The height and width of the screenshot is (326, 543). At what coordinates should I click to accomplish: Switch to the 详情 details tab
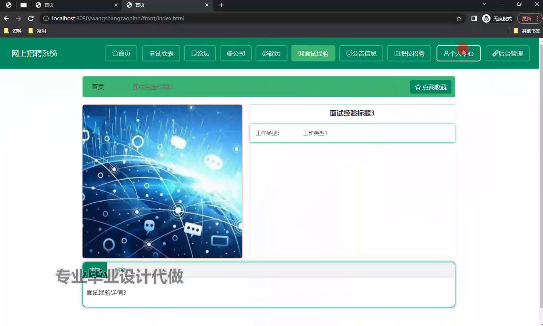[95, 270]
